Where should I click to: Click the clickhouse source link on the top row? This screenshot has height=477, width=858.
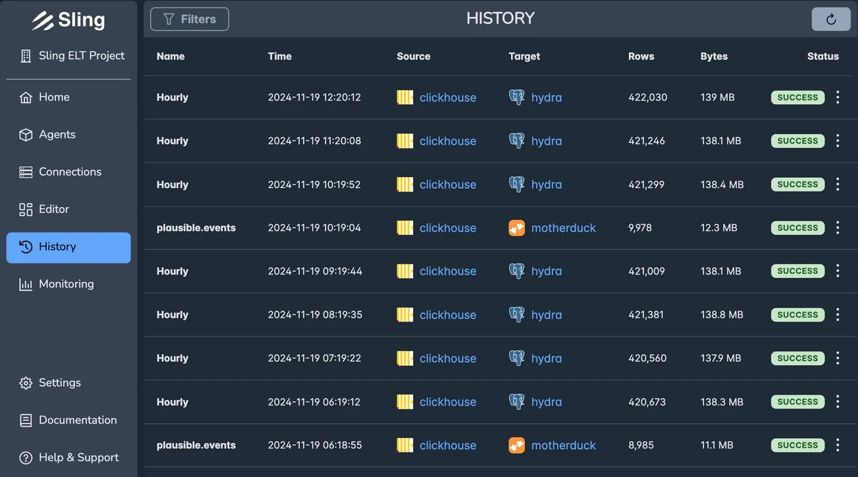448,97
